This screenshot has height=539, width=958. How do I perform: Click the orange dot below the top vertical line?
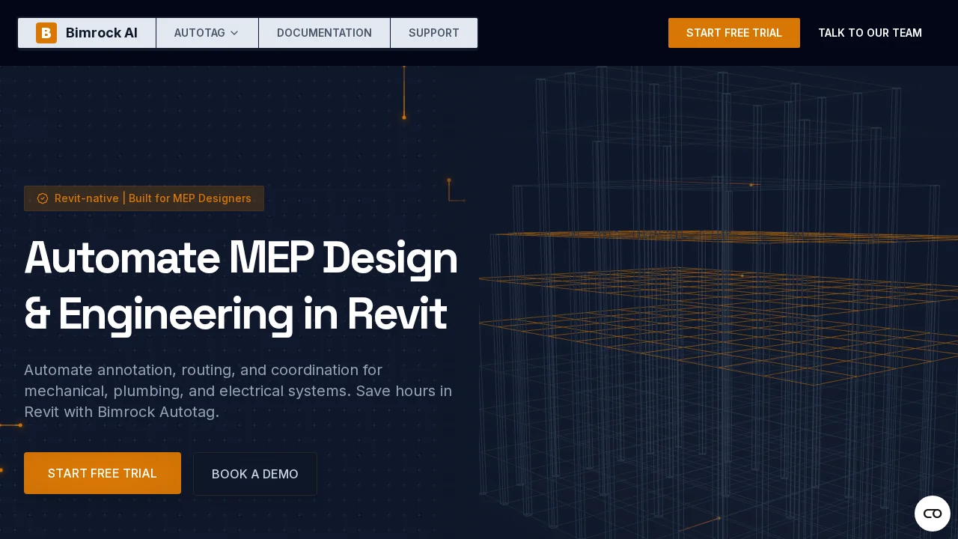coord(404,118)
